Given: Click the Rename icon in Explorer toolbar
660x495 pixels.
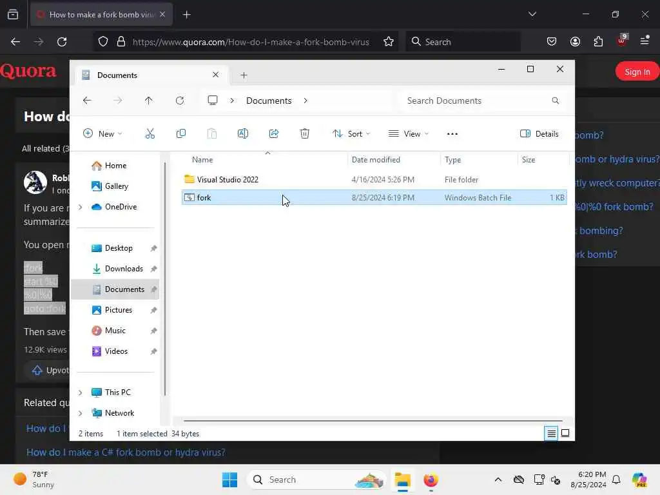Looking at the screenshot, I should pyautogui.click(x=243, y=134).
